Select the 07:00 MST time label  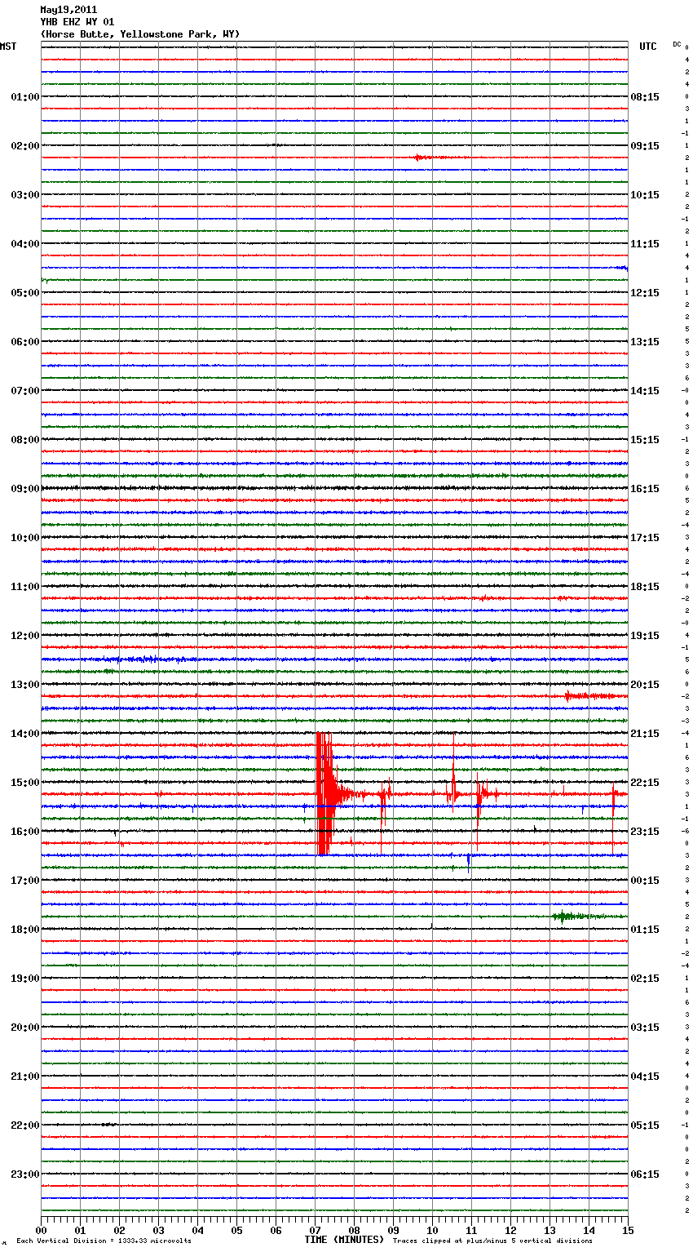[25, 391]
